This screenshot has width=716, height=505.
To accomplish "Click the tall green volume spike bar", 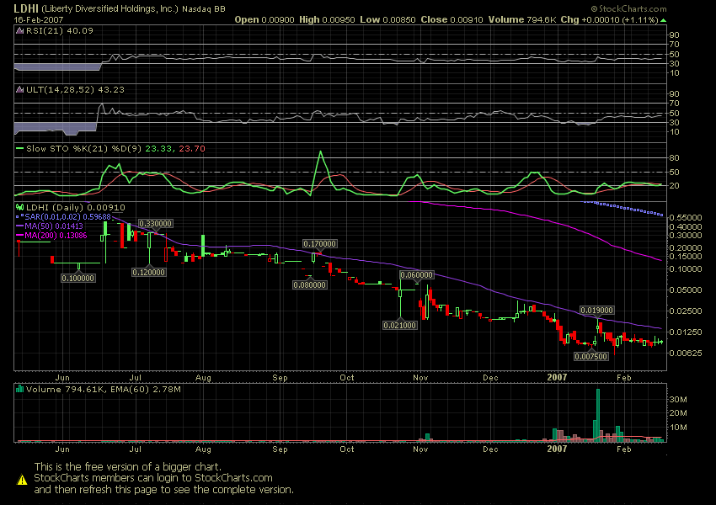I will (x=598, y=415).
